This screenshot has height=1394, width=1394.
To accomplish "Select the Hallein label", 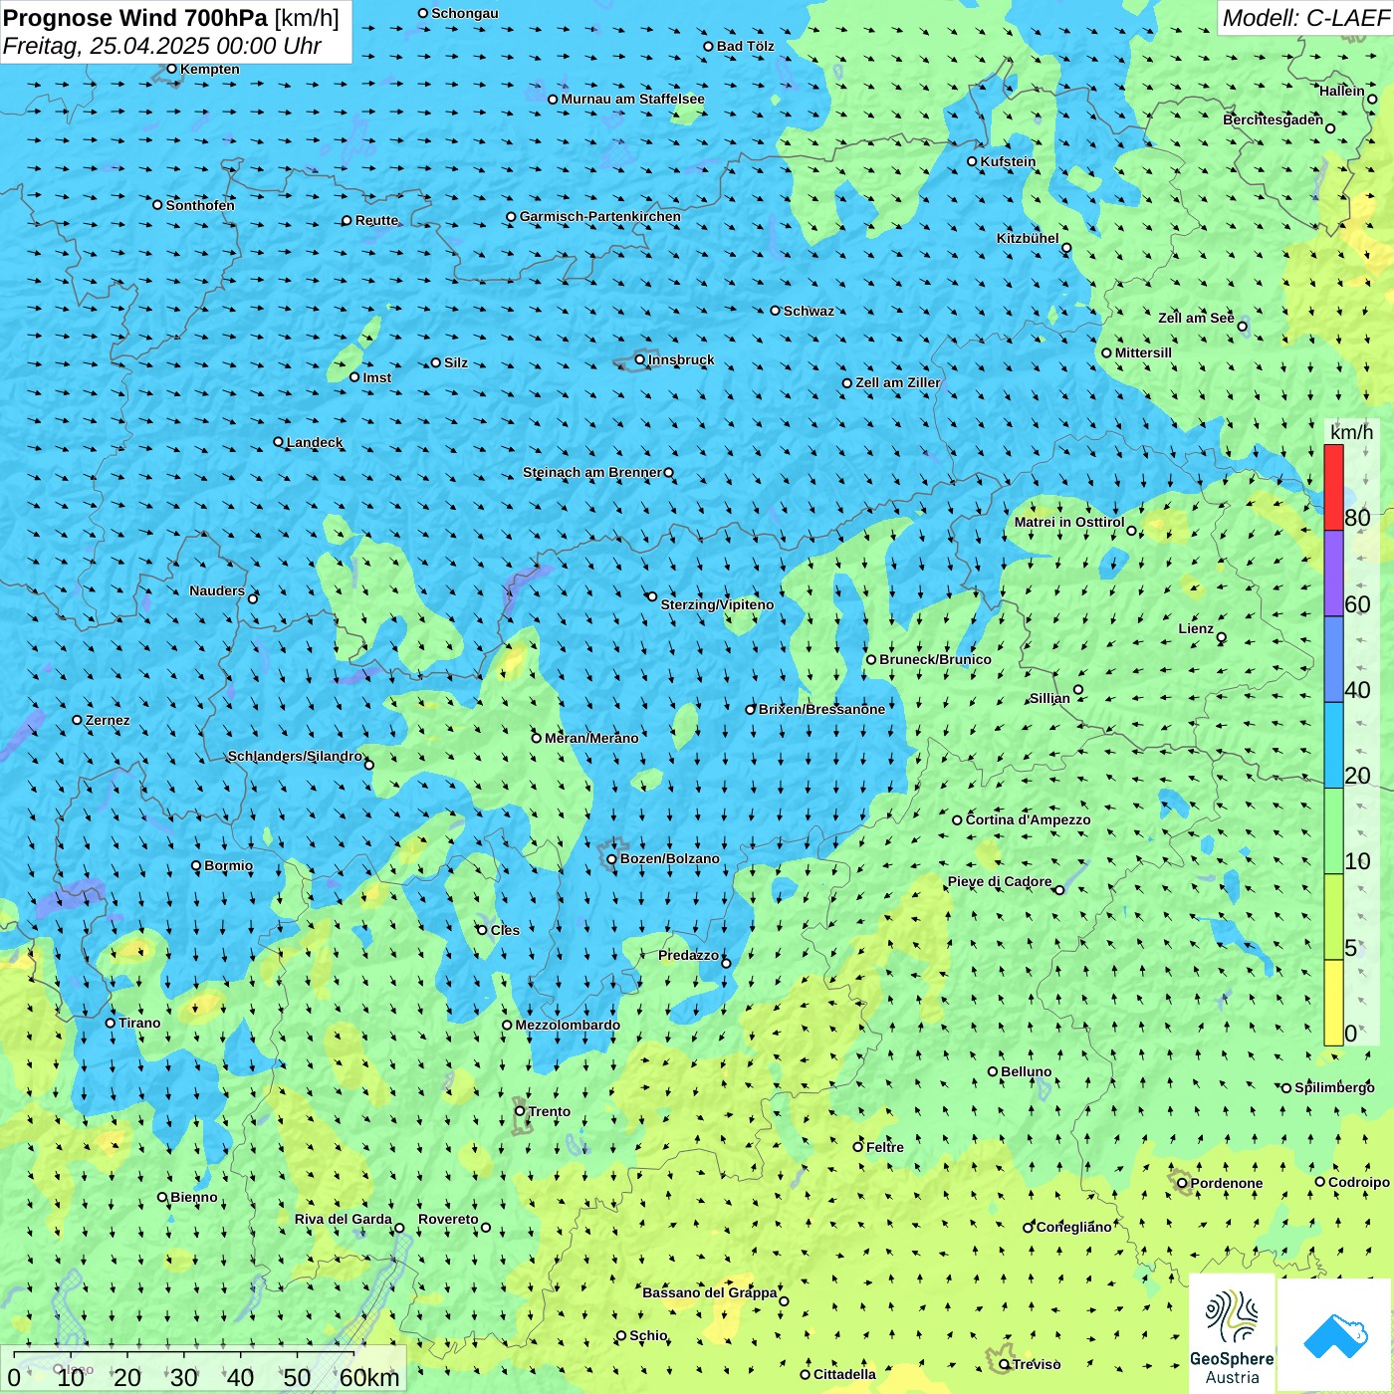I will [x=1341, y=91].
